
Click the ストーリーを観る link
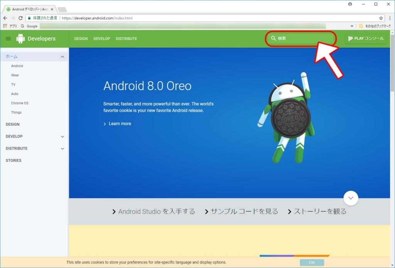pyautogui.click(x=317, y=211)
